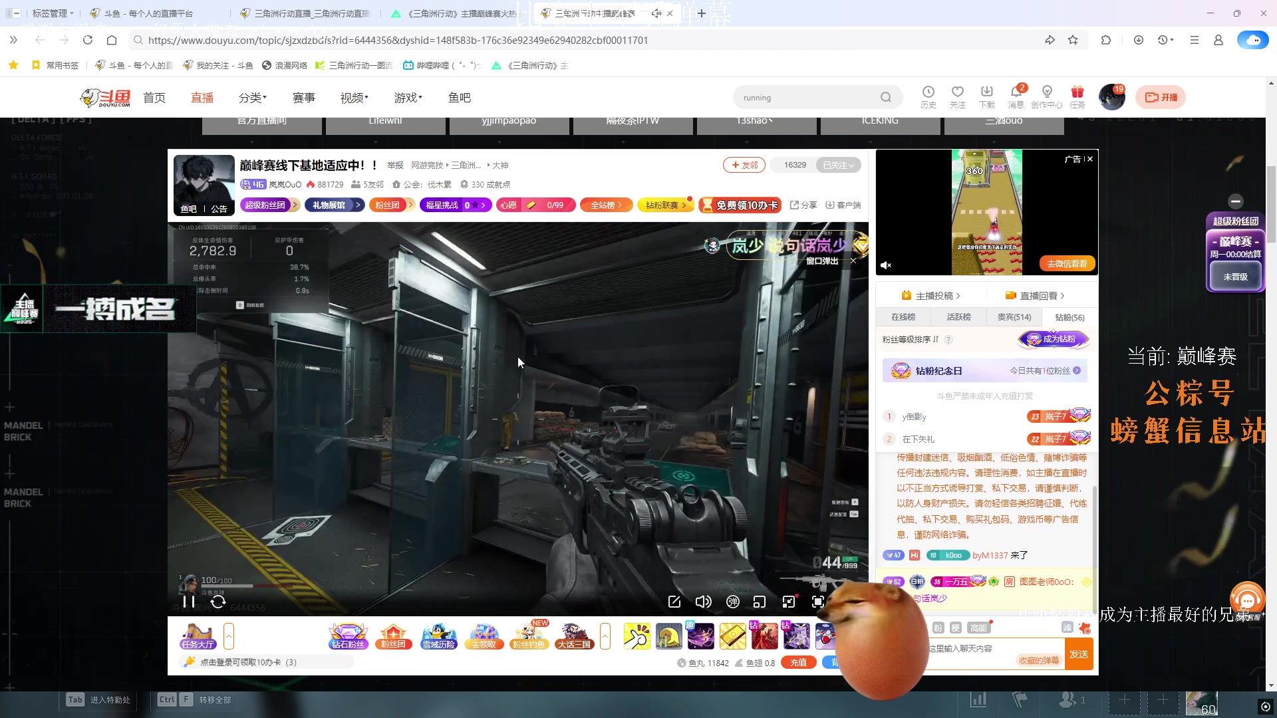Open 下载 download icon in Douyu header

pyautogui.click(x=987, y=97)
